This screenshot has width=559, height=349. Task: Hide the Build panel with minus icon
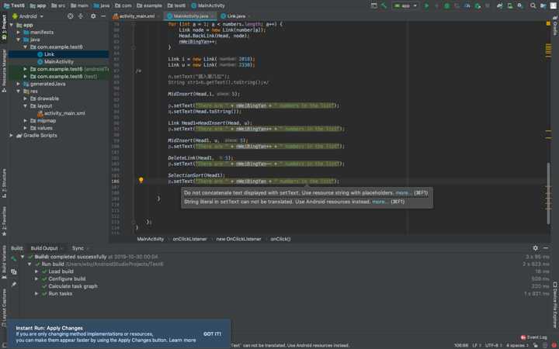coord(546,248)
